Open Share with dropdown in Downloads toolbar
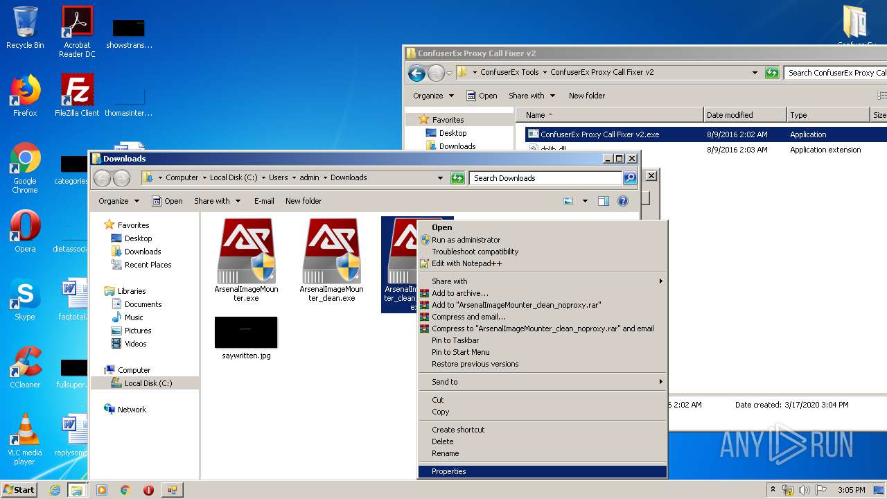Screen dimensions: 887x499 [217, 201]
